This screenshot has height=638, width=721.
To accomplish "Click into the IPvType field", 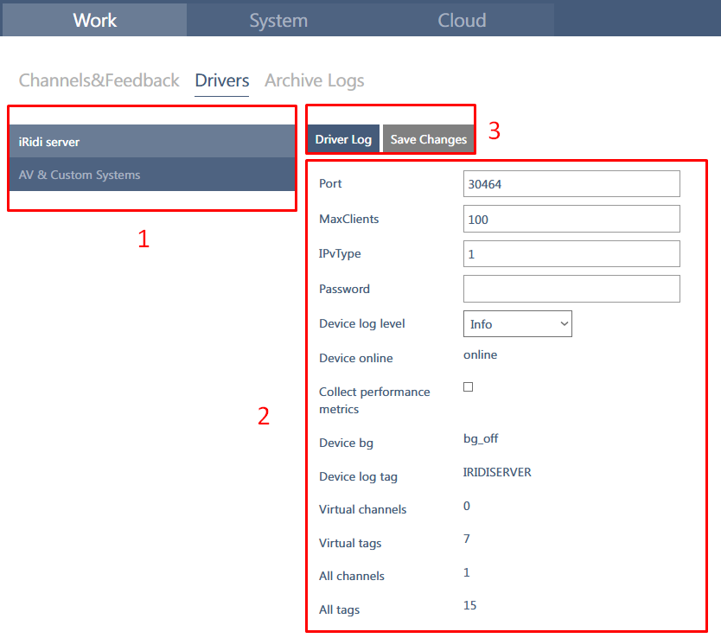I will click(x=571, y=254).
